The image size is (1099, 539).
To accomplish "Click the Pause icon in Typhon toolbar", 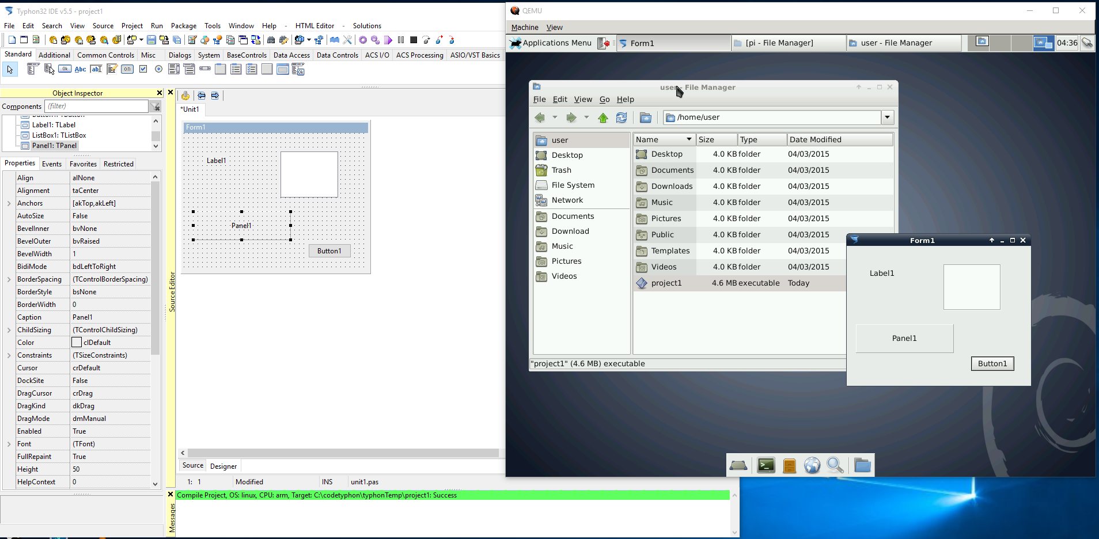I will pyautogui.click(x=401, y=40).
